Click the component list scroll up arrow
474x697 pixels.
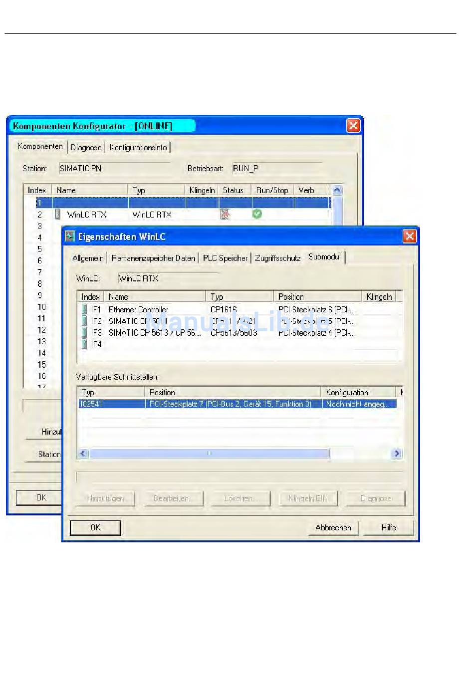click(x=337, y=190)
